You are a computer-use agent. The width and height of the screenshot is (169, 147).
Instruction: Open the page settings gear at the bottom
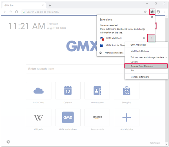pos(8,142)
